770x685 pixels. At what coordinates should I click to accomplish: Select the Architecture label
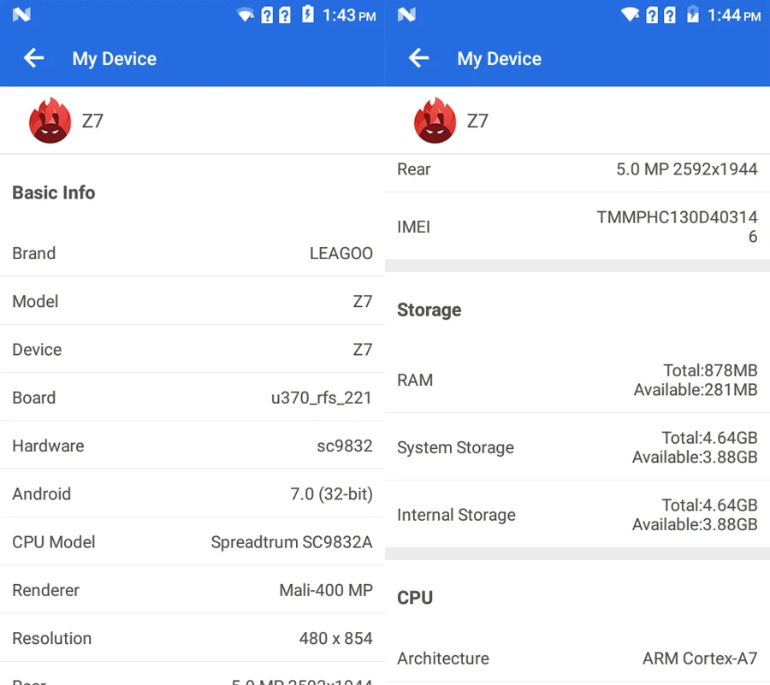[x=443, y=658]
